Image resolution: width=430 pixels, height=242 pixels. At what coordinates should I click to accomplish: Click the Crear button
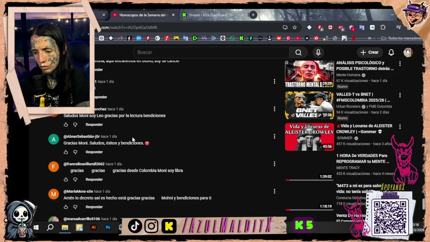click(x=369, y=52)
